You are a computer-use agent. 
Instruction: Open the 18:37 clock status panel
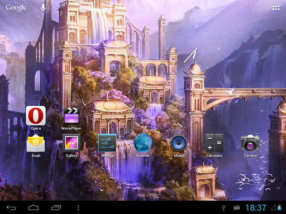click(256, 208)
